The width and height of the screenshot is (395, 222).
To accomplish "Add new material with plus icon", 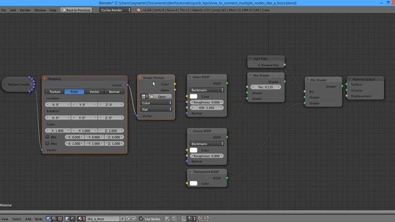I will tap(128, 219).
